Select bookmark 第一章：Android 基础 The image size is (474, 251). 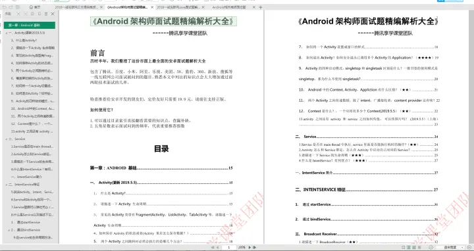[30, 25]
